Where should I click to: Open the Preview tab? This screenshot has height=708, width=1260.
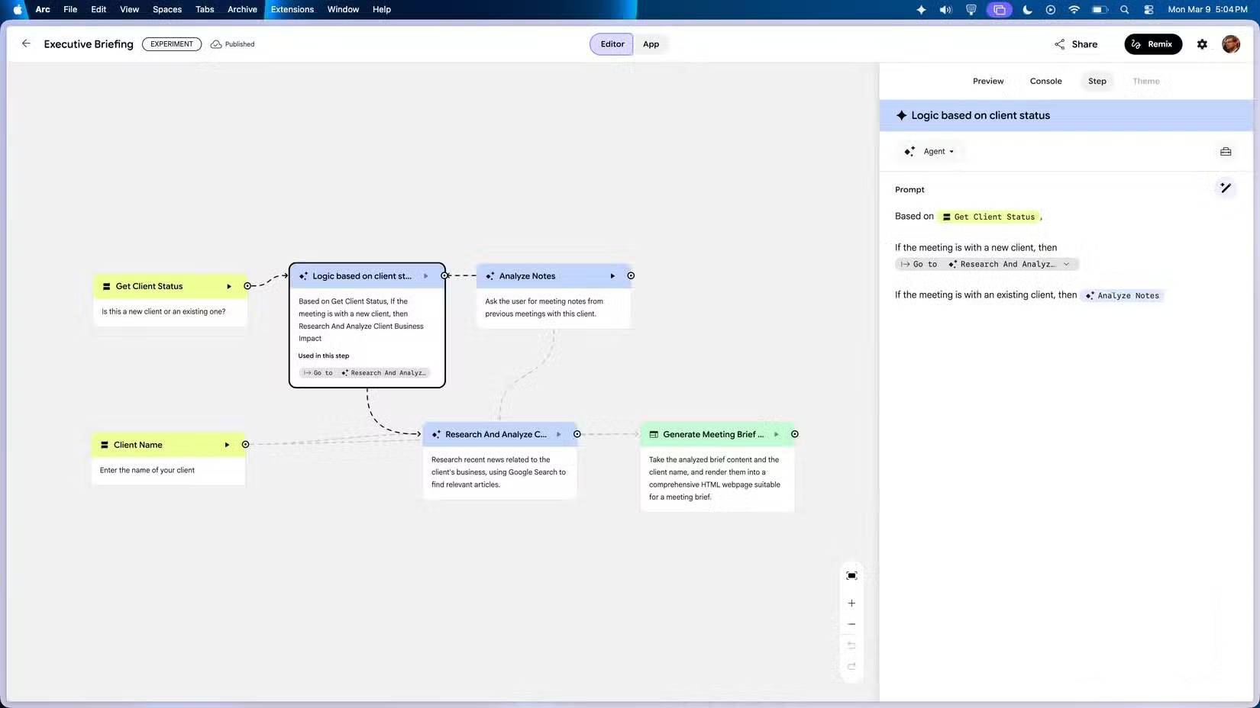(987, 81)
